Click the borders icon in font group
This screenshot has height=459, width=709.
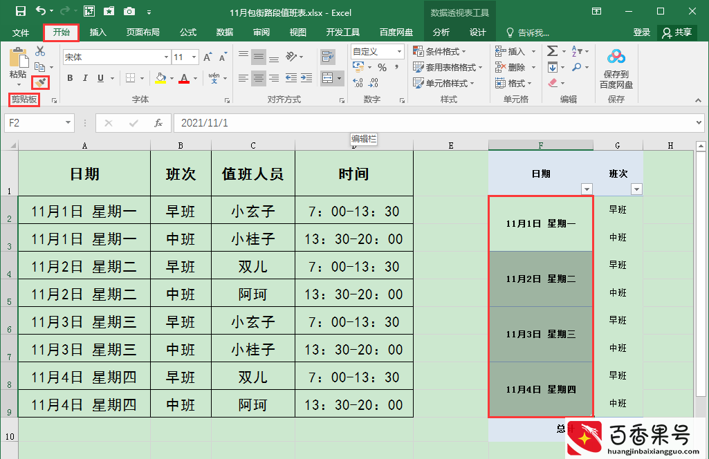click(130, 78)
